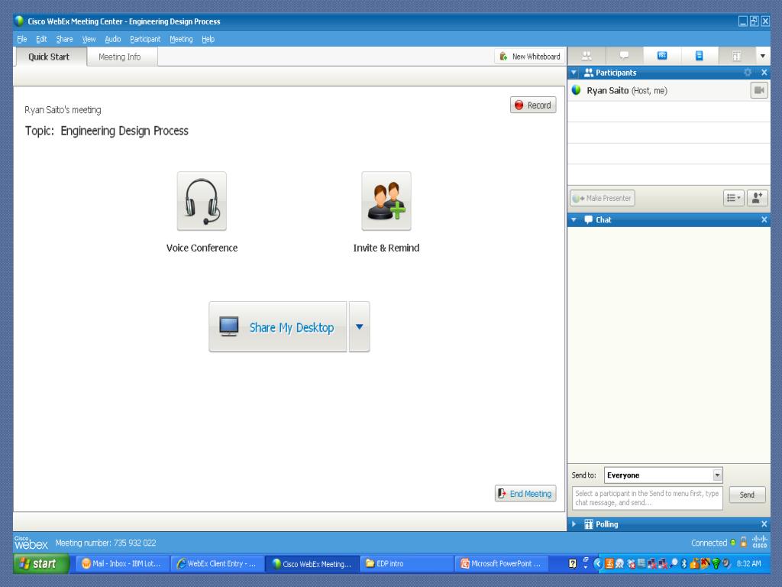Expand hidden system tray icons arrow
This screenshot has height=587, width=782.
coord(598,563)
